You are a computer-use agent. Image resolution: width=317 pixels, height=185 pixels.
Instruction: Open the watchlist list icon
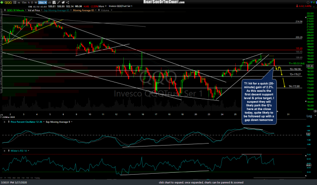[x=14, y=2]
